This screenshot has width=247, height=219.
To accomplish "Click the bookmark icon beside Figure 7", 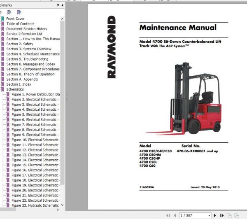I will pos(8,125).
